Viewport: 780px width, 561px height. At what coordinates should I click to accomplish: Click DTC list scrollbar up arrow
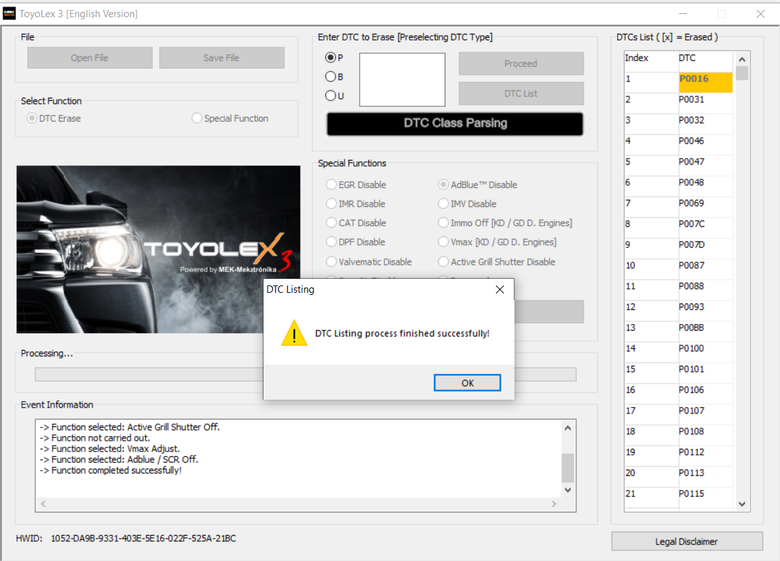[x=741, y=59]
